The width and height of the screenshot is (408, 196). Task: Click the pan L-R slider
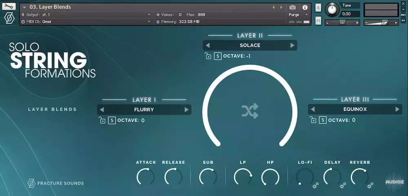[x=342, y=22]
